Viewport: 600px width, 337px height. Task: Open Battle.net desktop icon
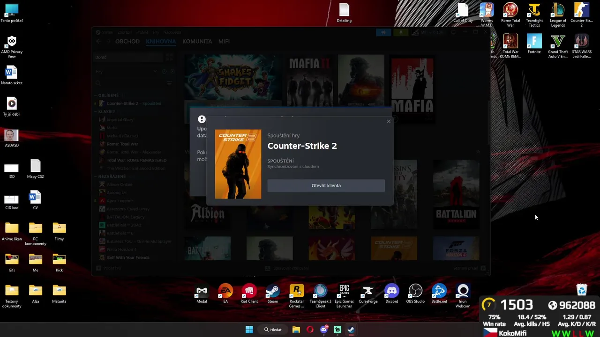coord(439,294)
